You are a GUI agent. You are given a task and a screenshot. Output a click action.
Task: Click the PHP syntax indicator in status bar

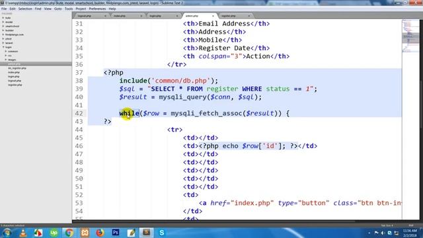point(411,225)
